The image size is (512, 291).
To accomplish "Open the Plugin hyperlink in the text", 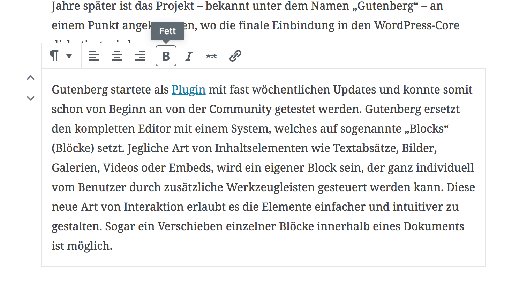I will coord(188,90).
